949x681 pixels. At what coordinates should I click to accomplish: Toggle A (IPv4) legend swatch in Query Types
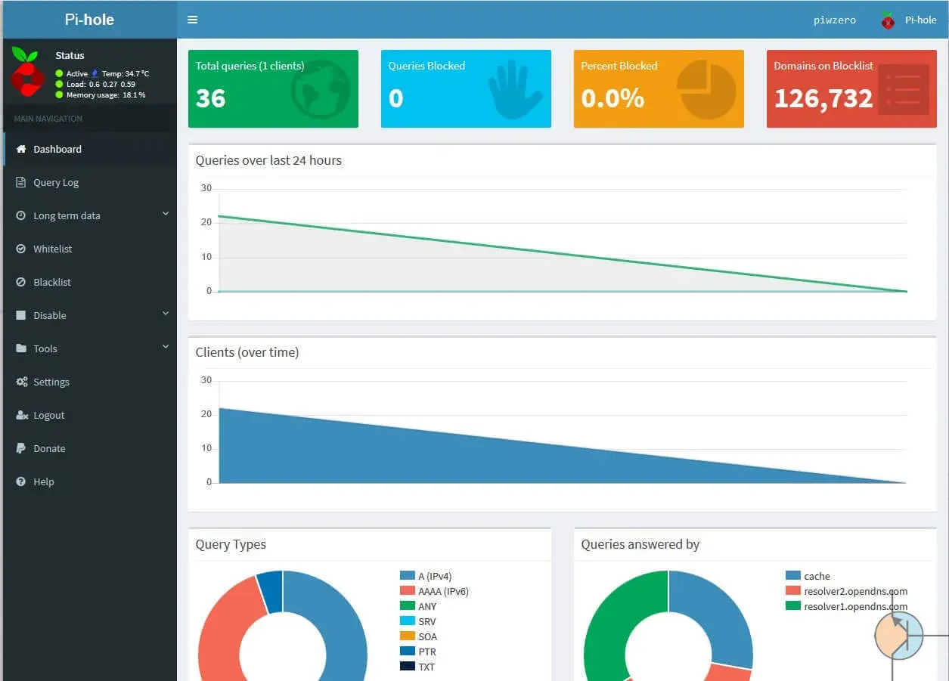(408, 576)
